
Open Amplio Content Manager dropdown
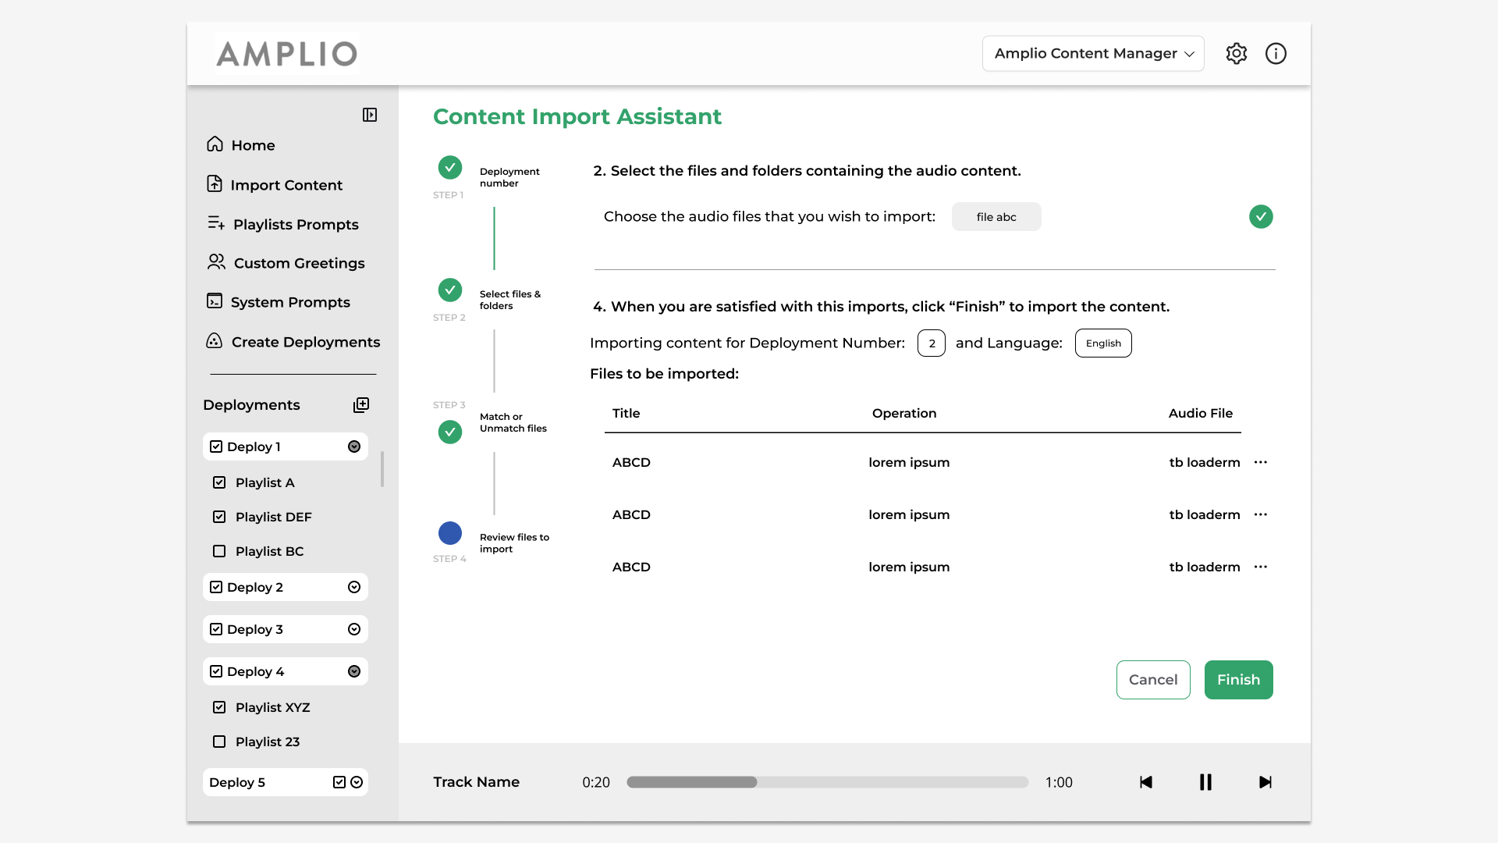point(1093,53)
